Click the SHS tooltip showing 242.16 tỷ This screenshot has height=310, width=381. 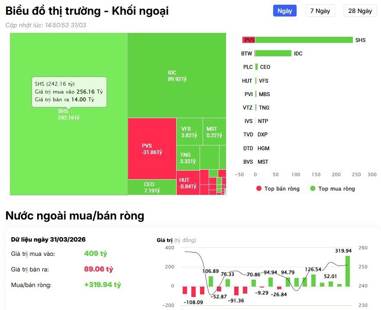point(69,91)
